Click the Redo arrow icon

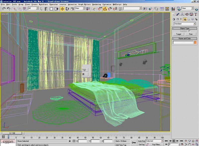pos(9,9)
